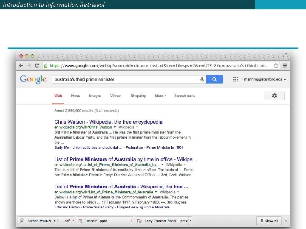Expand the More search category dropdown
Viewport: 306px width, 229px height.
[x=160, y=96]
